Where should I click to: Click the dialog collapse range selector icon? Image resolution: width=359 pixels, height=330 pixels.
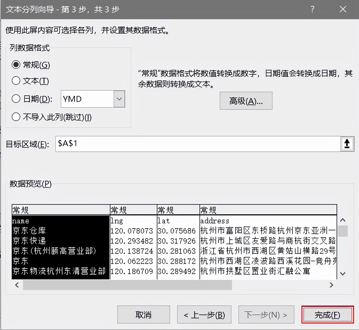[x=347, y=144]
